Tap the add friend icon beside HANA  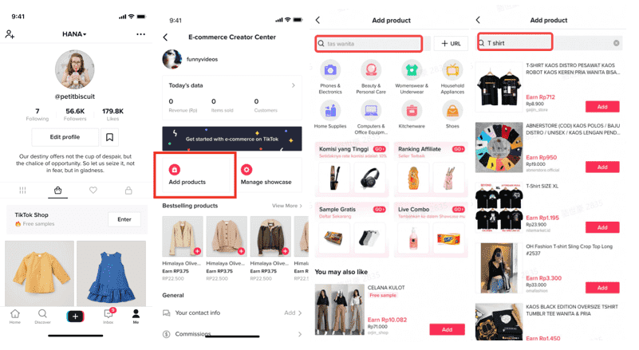(x=10, y=34)
